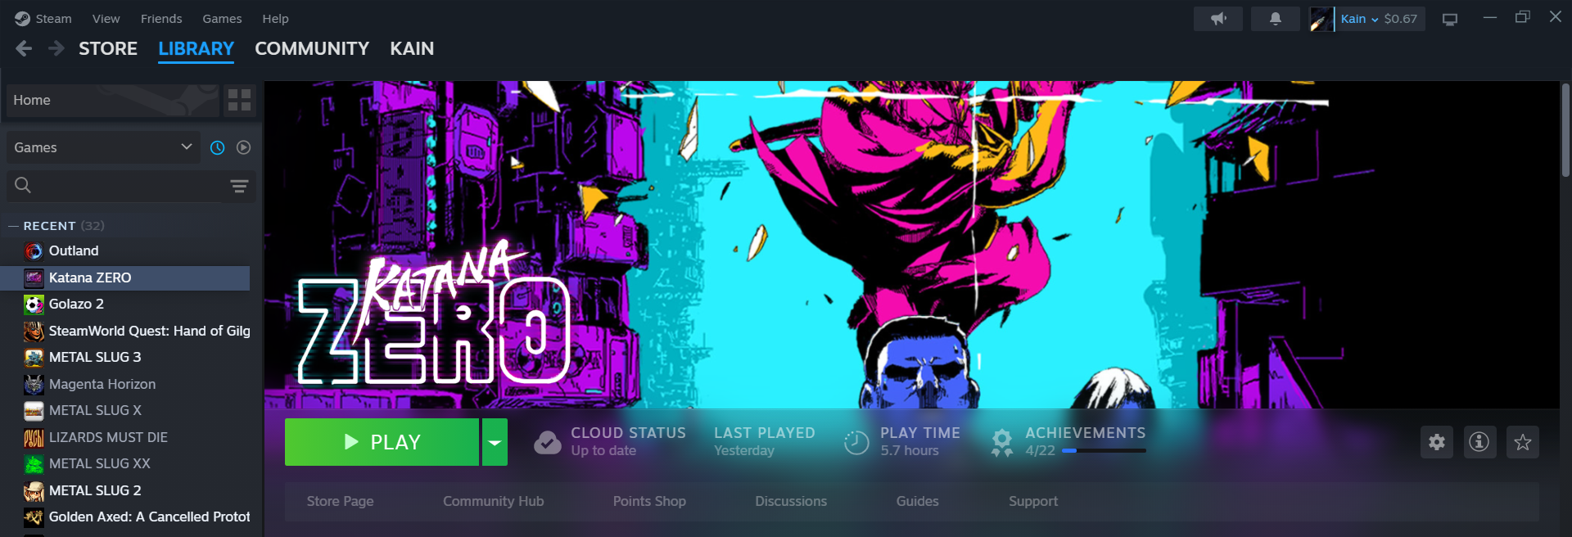Select METAL SLUG 3 in the list
This screenshot has height=537, width=1572.
click(x=126, y=357)
